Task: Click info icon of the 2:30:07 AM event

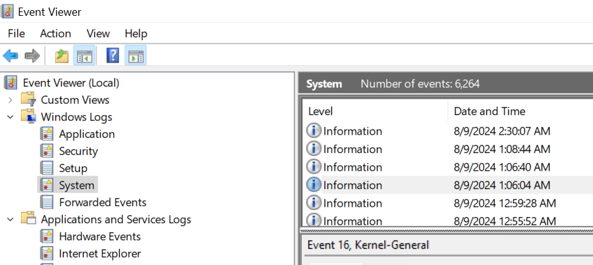Action: click(x=313, y=130)
